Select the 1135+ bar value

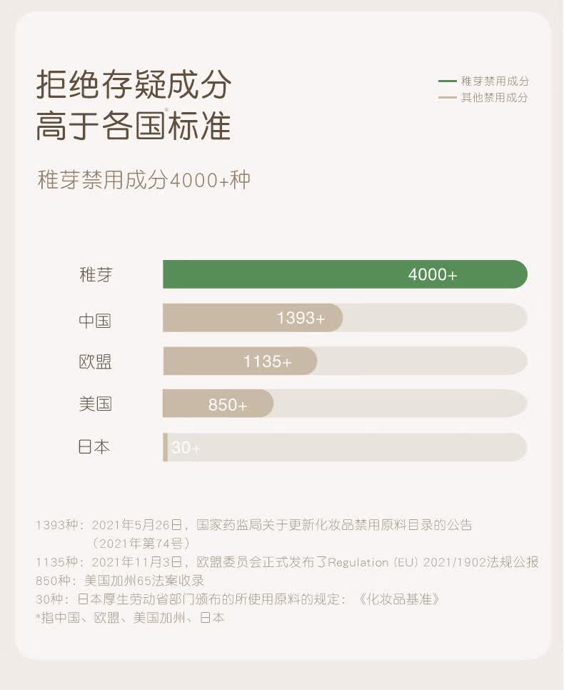[268, 362]
